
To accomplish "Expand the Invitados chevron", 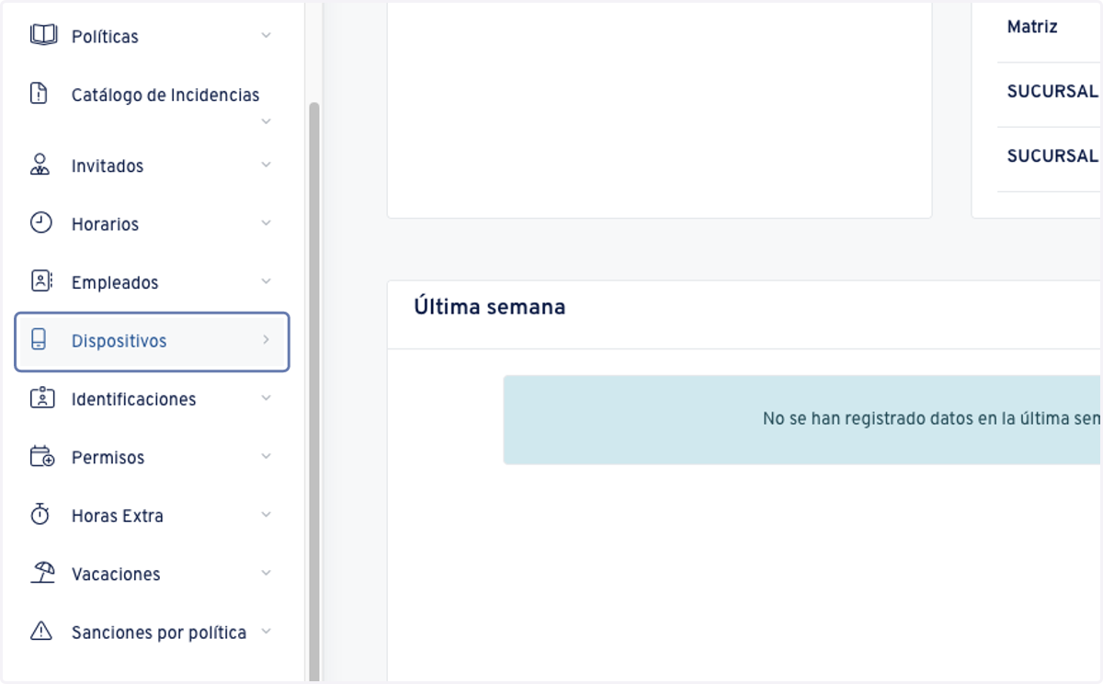I will (x=266, y=165).
